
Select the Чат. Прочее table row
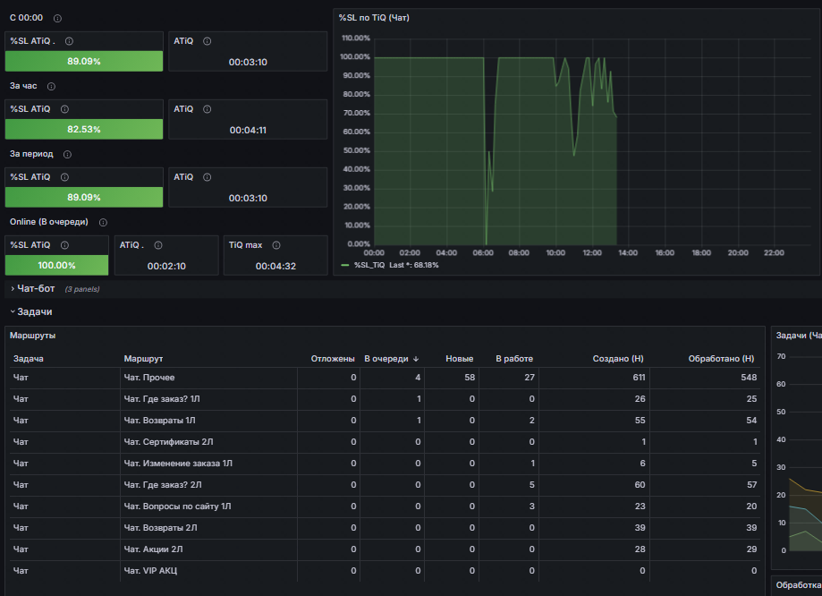pos(385,378)
